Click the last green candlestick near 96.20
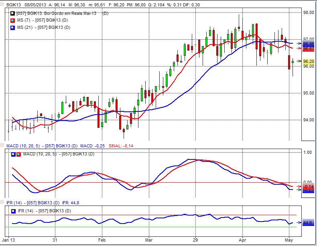Image resolution: width=317 pixels, height=246 pixels. 293,62
